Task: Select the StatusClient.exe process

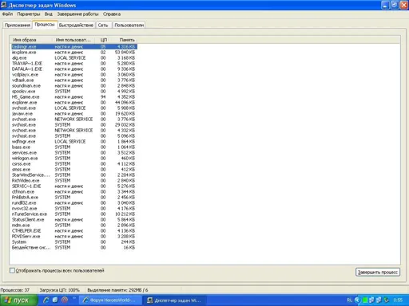Action: (x=74, y=220)
